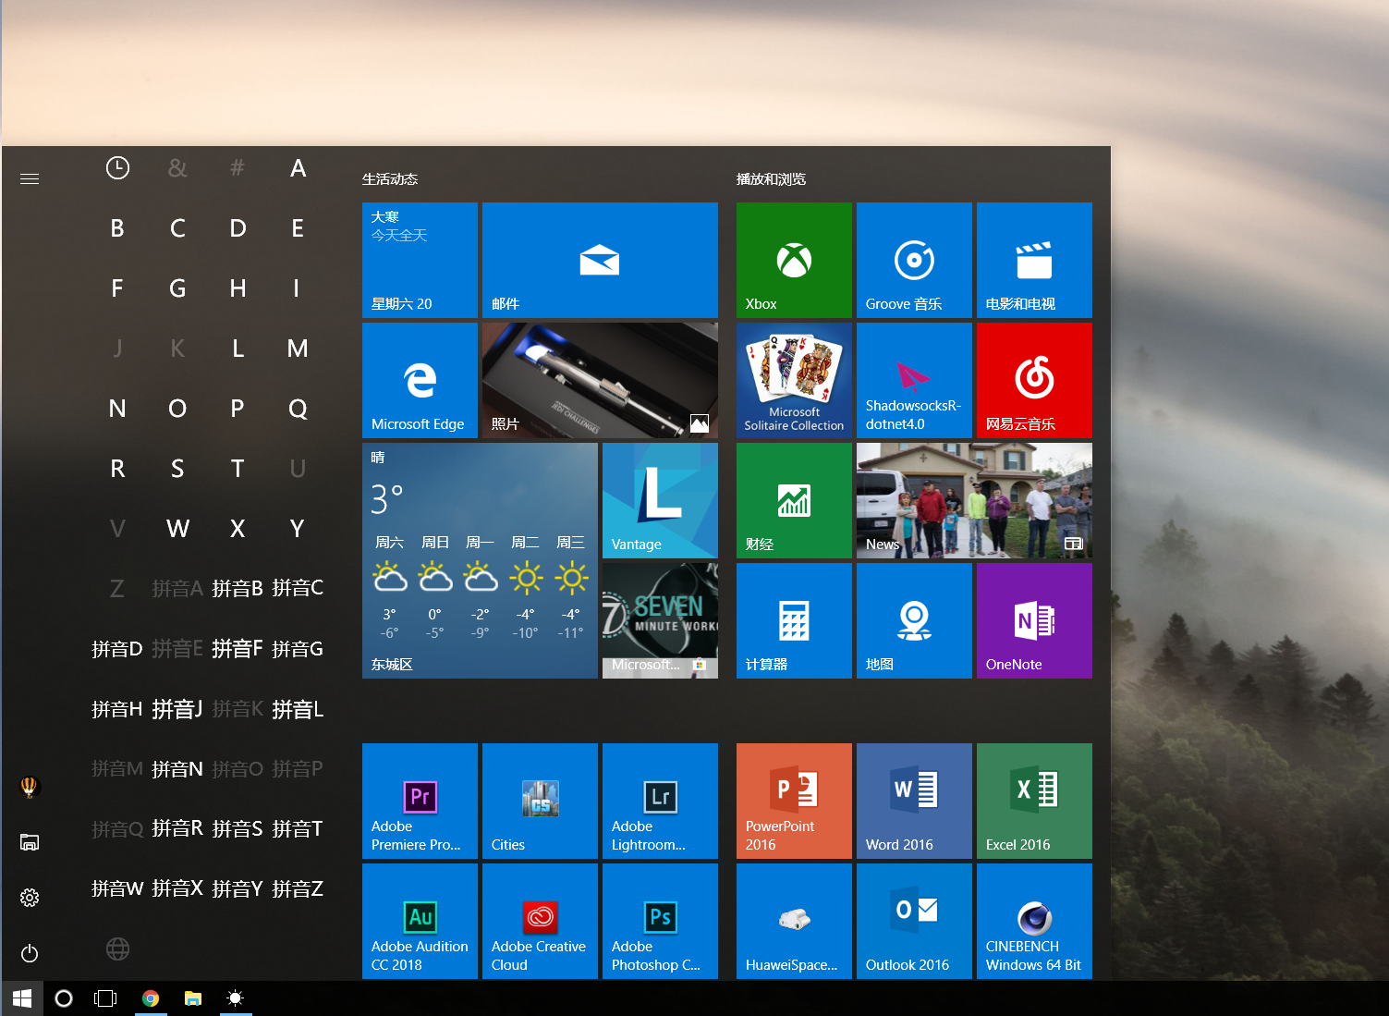This screenshot has width=1389, height=1016.
Task: Open Adobe Audition CC 2018 tile
Action: pos(420,921)
